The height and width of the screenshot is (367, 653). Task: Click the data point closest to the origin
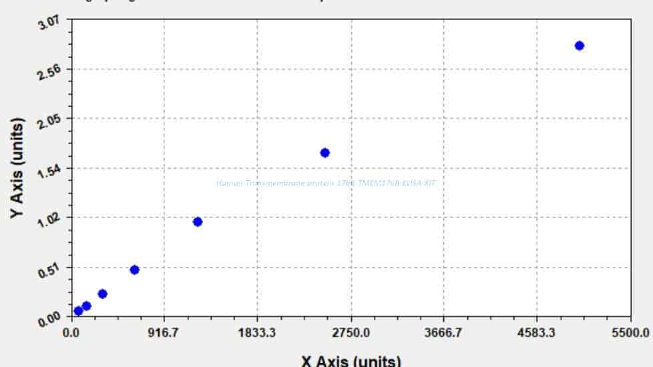pos(78,311)
